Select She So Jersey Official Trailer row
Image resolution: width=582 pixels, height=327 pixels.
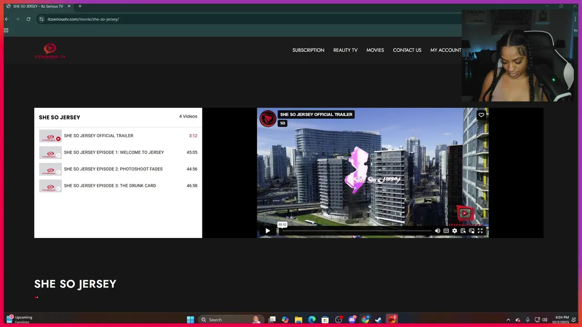118,136
